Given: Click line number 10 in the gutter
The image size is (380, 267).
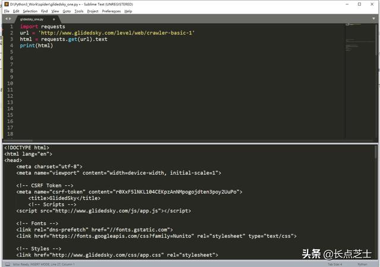Looking at the screenshot, I should [10, 83].
